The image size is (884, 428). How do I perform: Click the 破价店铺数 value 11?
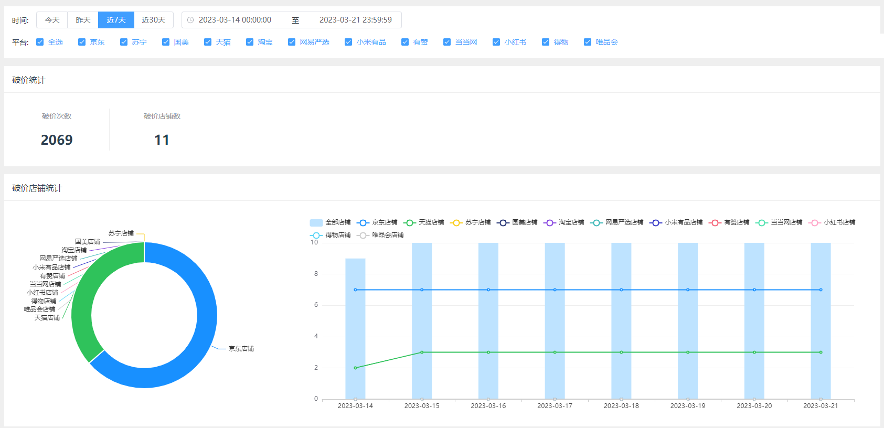[x=162, y=140]
